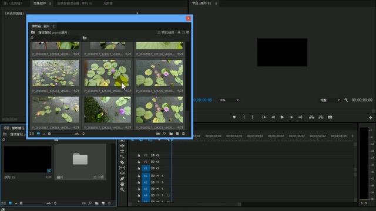This screenshot has height=211, width=376.
Task: Click Automate to Sequence in bin window
Action: 158,134
